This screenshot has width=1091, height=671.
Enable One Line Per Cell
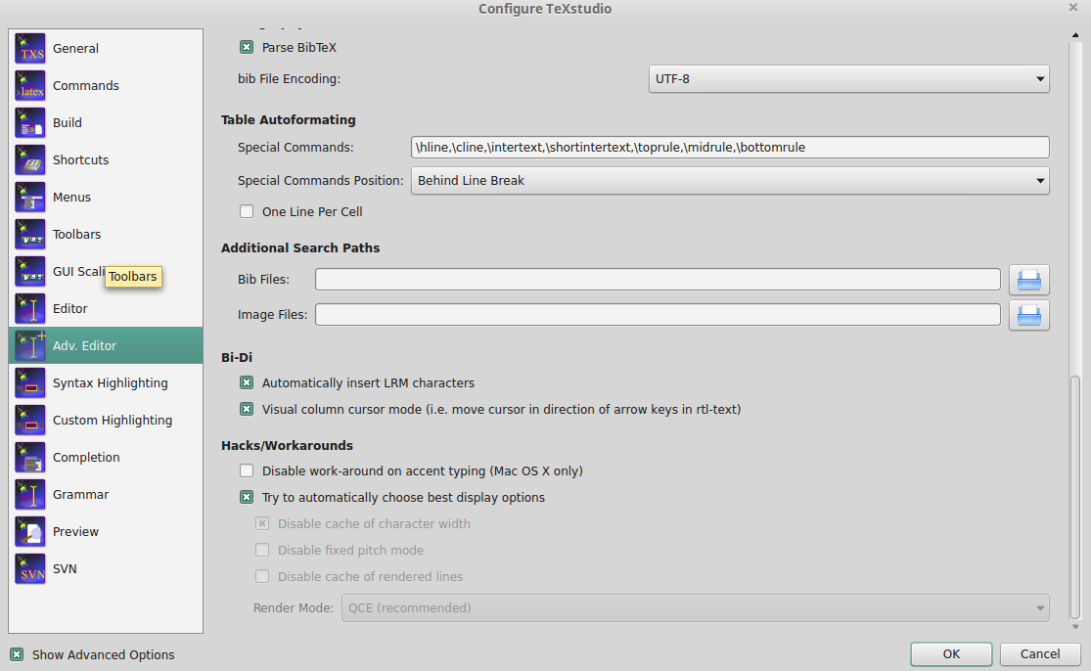point(247,211)
